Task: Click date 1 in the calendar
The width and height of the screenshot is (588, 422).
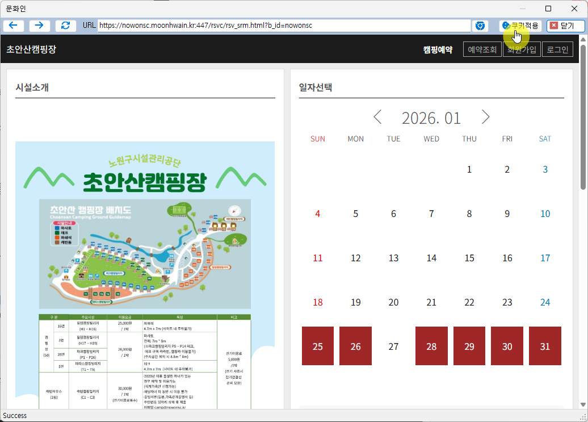Action: (x=469, y=170)
